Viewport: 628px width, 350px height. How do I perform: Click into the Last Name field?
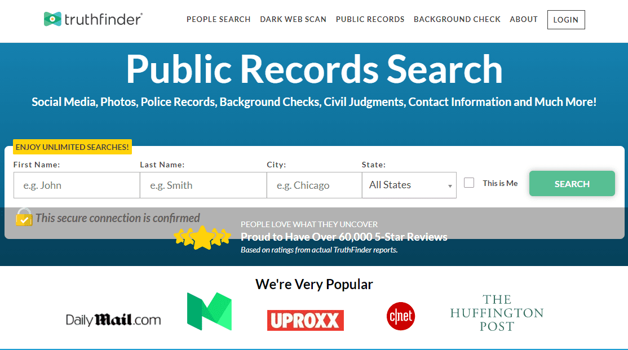coord(203,185)
